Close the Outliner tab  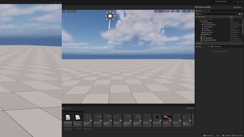pyautogui.click(x=209, y=11)
